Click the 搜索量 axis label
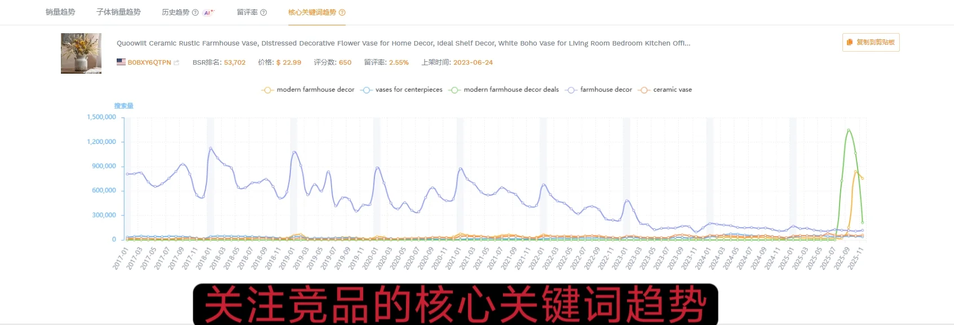 [x=124, y=106]
